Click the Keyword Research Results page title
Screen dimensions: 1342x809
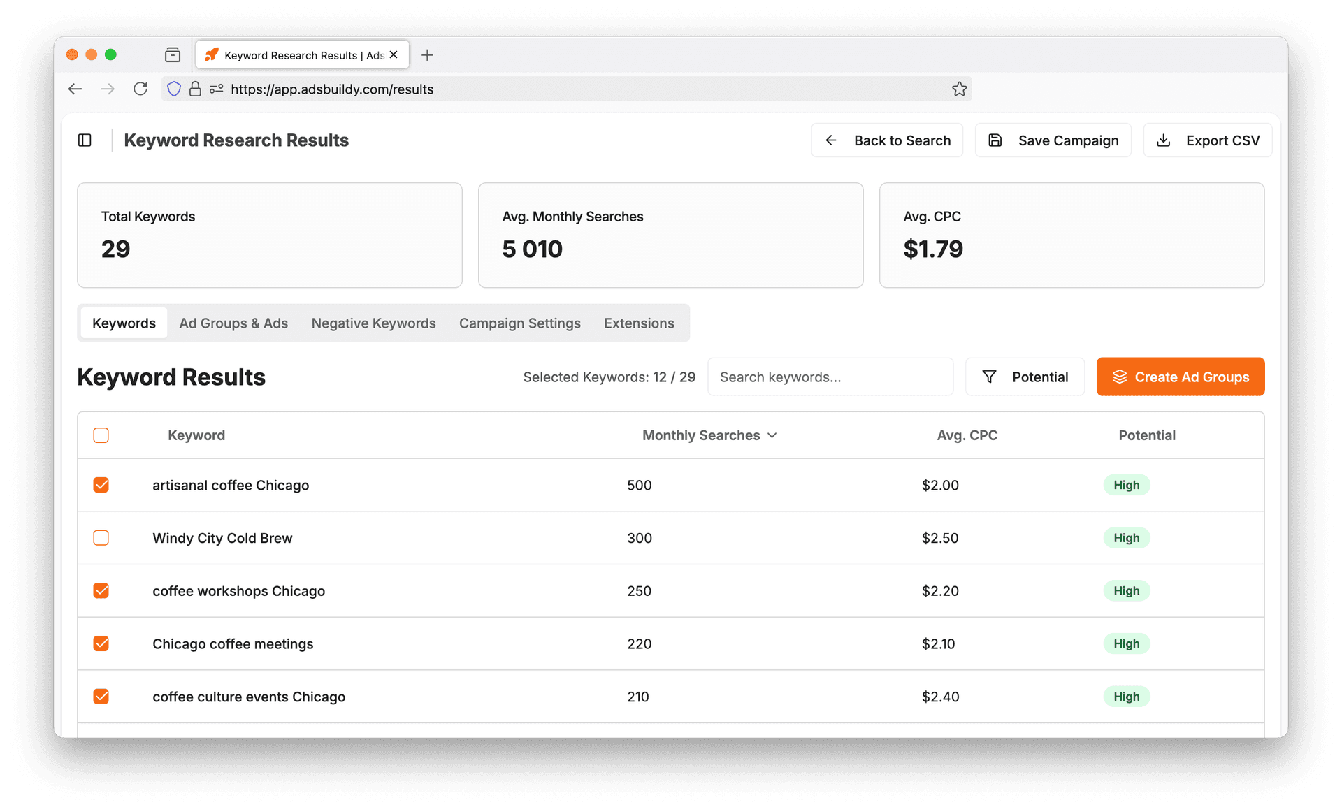[x=236, y=140]
